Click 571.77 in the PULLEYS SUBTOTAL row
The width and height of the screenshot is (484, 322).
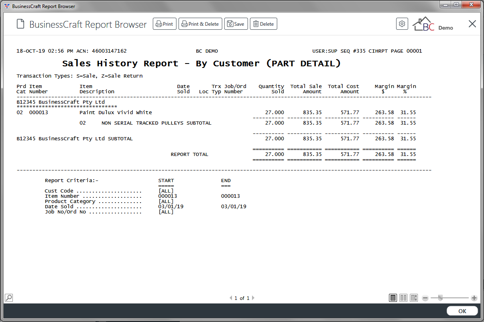350,123
